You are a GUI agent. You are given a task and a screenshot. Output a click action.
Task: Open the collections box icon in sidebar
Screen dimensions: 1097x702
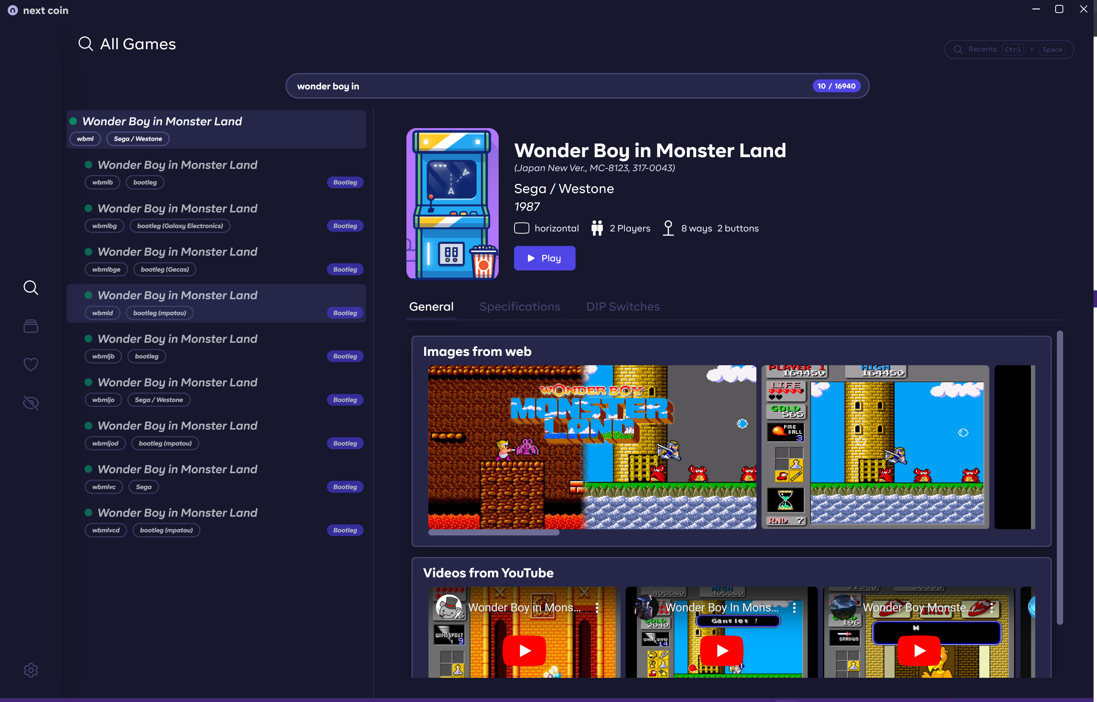point(30,326)
